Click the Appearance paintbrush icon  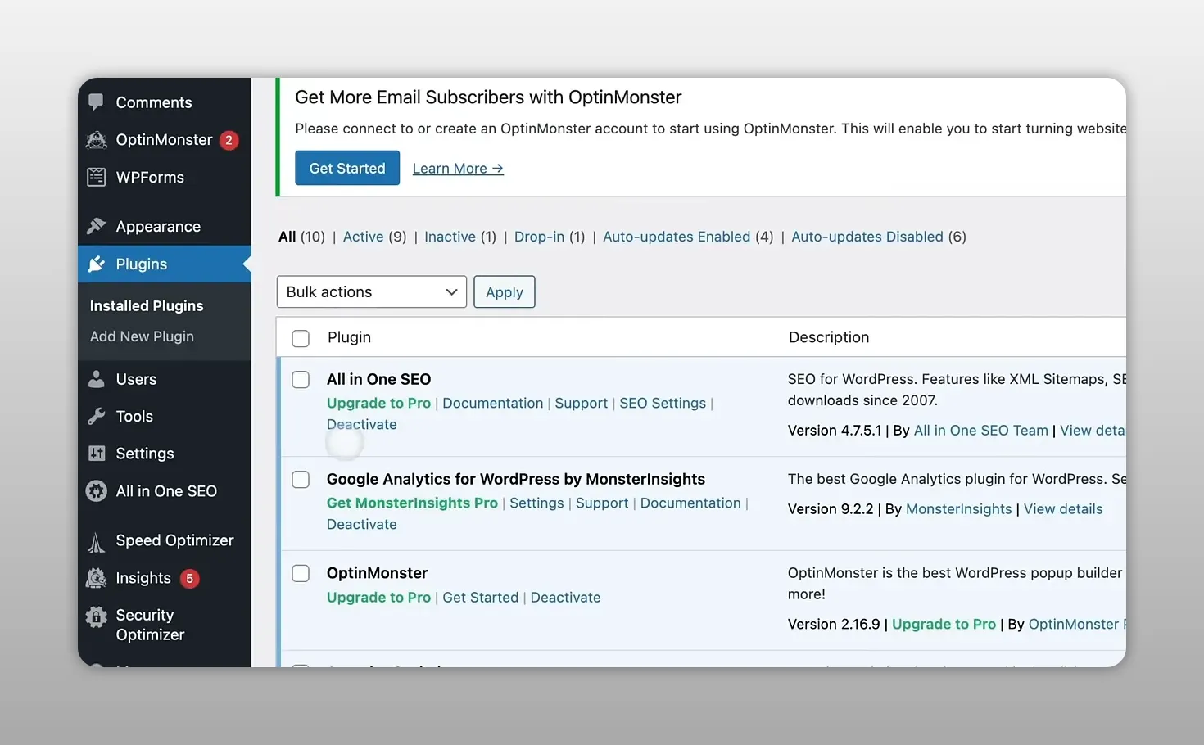tap(96, 226)
